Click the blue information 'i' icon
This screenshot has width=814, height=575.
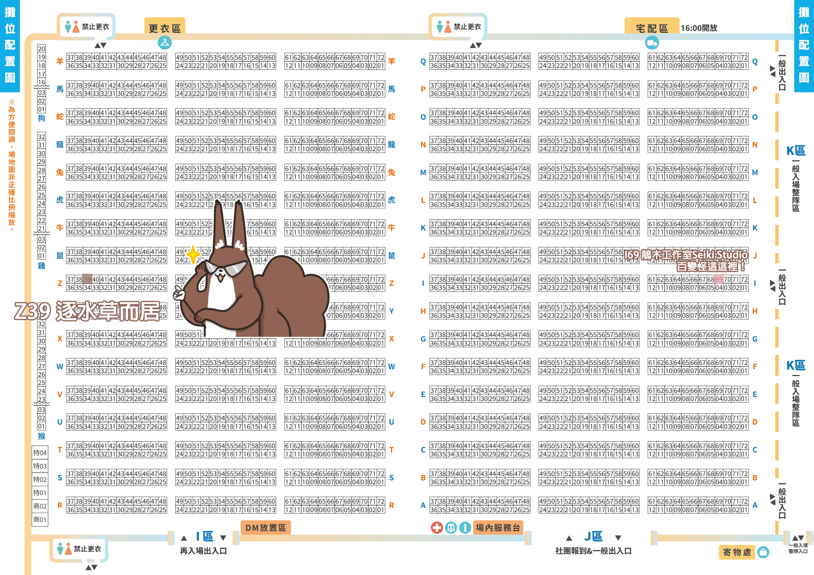(x=465, y=527)
